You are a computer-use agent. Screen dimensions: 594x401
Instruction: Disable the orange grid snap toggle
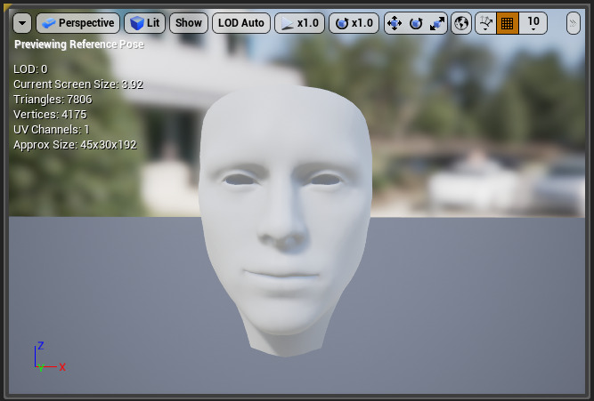tap(508, 23)
